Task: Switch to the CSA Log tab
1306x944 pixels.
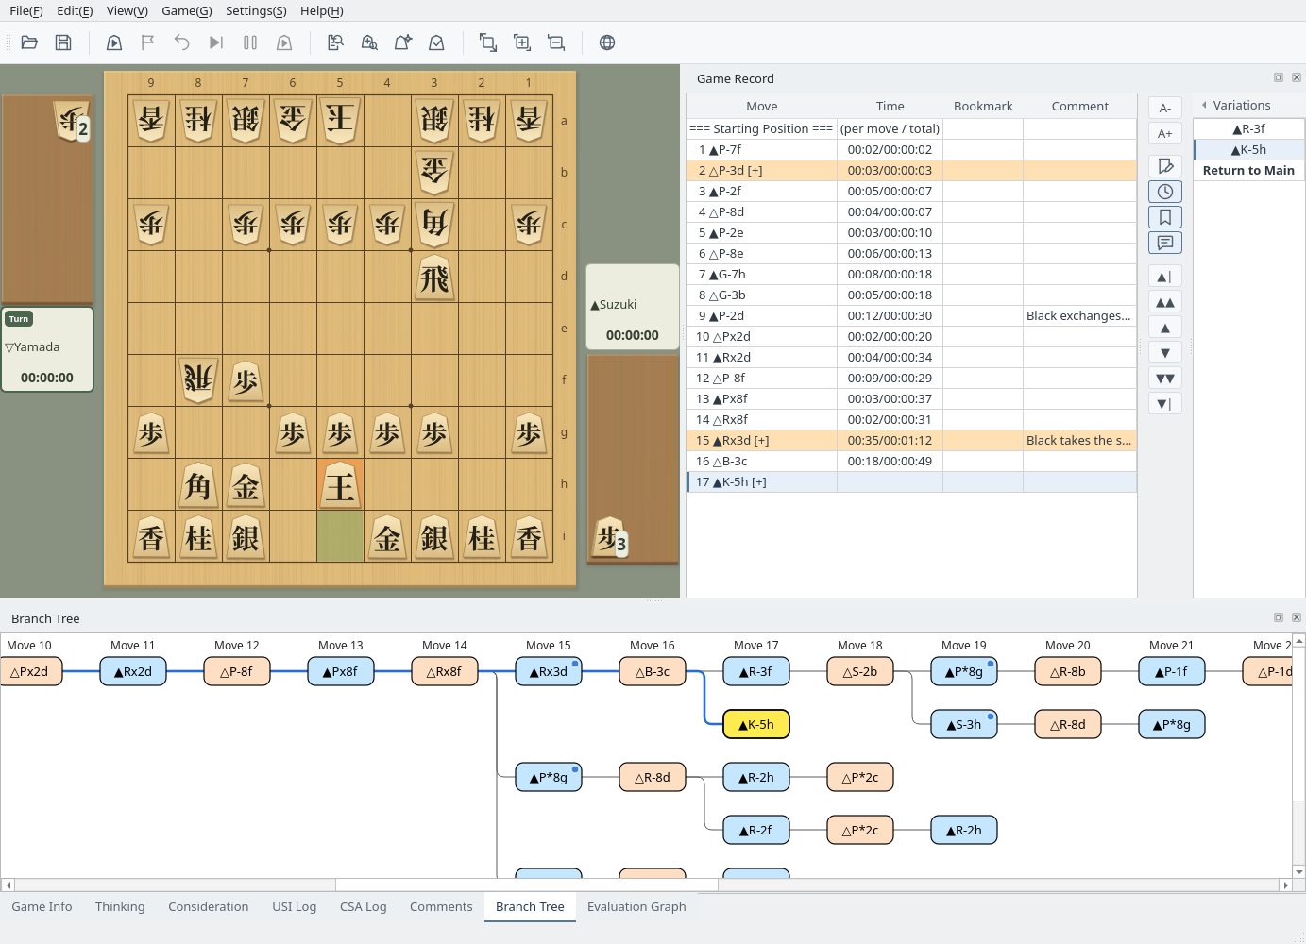Action: (x=364, y=906)
